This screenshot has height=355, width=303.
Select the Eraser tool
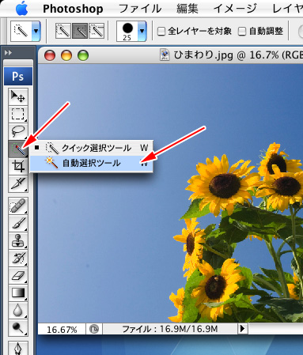(18, 275)
